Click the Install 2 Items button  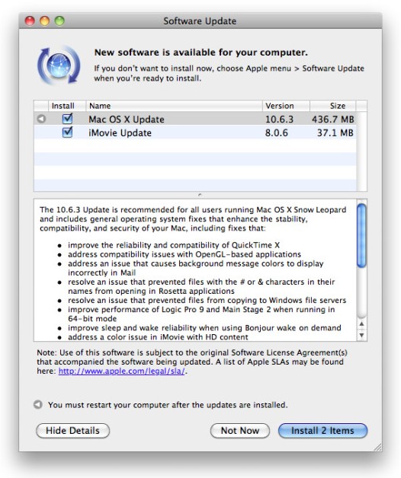pos(322,431)
